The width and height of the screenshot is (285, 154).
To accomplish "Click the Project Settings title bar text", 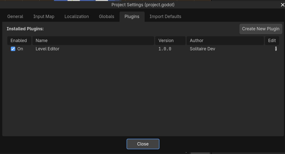I will [x=143, y=5].
